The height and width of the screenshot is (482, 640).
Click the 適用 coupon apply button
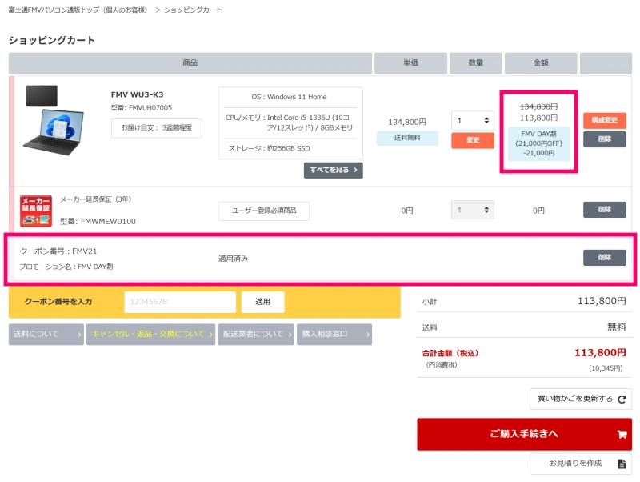262,302
